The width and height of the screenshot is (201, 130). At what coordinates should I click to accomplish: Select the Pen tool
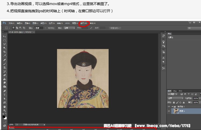pos(5,91)
